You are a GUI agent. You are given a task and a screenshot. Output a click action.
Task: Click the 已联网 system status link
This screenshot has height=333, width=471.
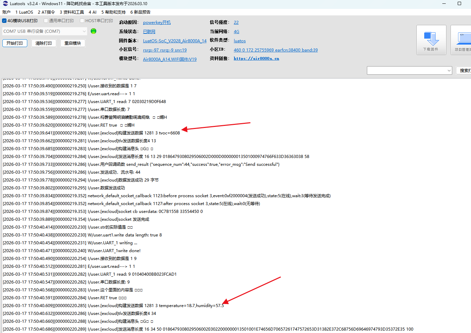(x=149, y=32)
